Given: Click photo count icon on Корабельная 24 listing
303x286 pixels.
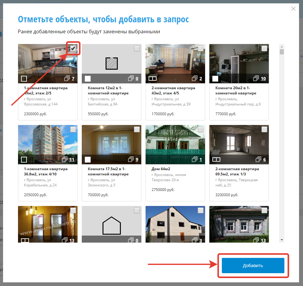Looking at the screenshot, I should click(x=65, y=159).
